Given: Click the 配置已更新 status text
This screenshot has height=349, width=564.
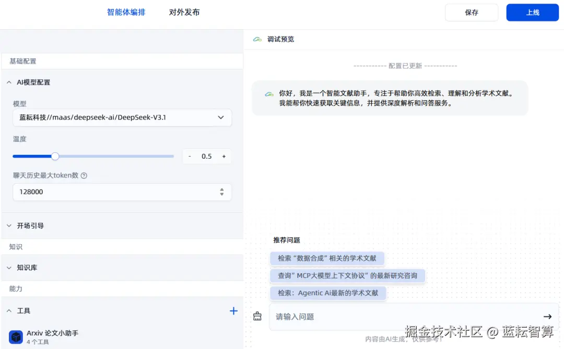Looking at the screenshot, I should (x=405, y=66).
